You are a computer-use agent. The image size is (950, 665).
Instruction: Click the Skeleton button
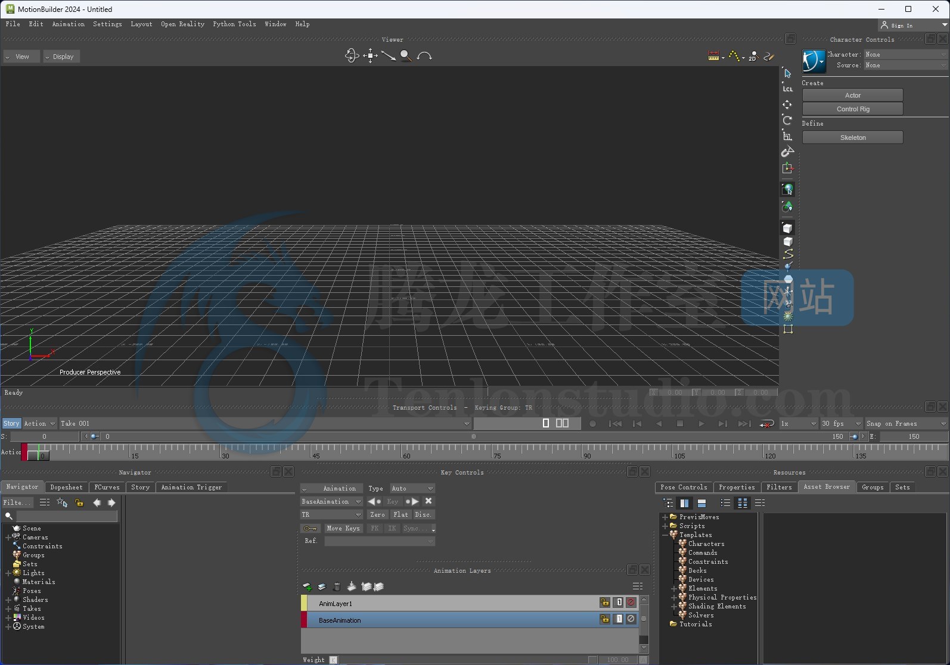tap(852, 138)
